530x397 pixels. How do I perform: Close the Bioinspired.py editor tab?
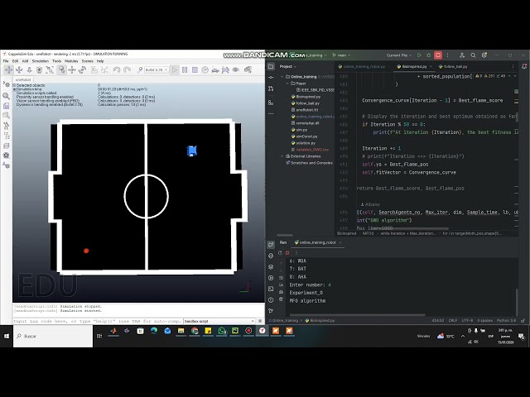(x=431, y=66)
